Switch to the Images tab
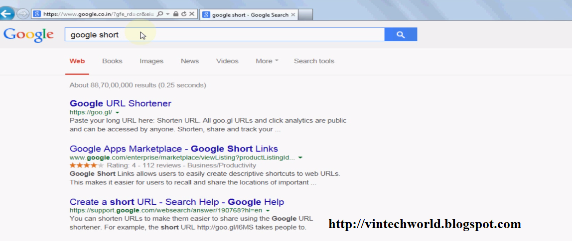This screenshot has height=241, width=572. [151, 61]
